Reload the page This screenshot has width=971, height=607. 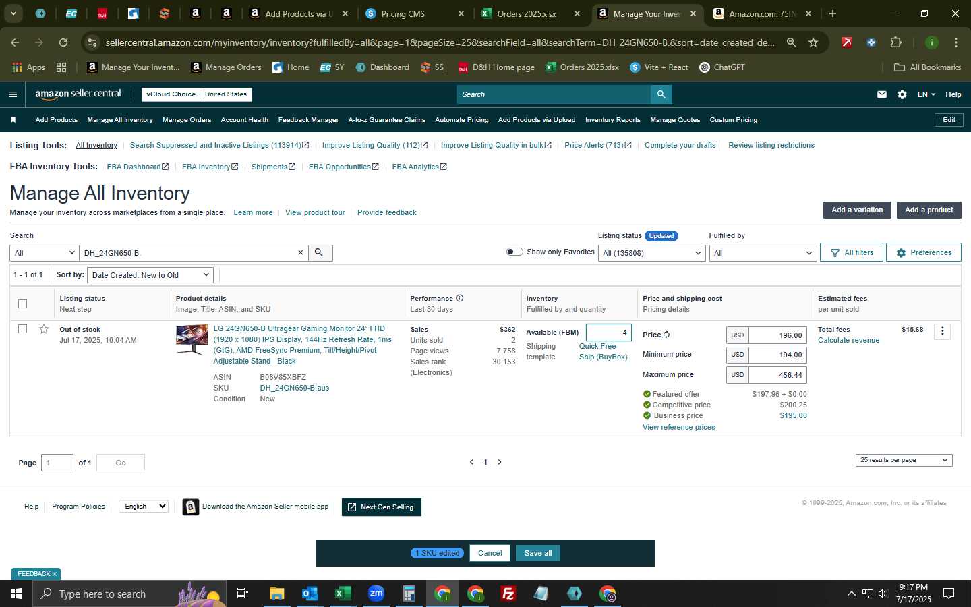tap(63, 42)
